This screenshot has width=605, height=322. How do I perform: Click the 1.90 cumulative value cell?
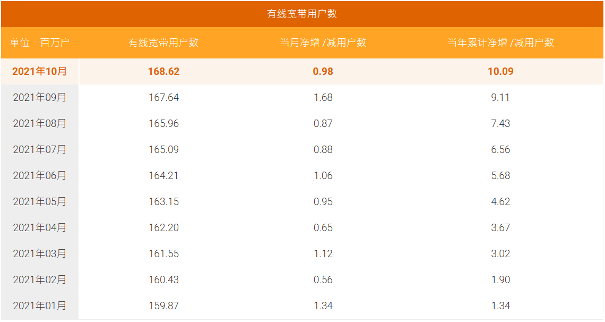coord(500,279)
